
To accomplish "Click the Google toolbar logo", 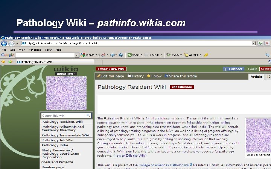I will [x=7, y=55].
